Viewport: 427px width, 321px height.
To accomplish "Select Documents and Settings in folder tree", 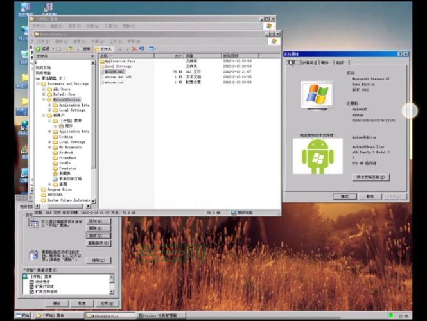I will coord(68,84).
